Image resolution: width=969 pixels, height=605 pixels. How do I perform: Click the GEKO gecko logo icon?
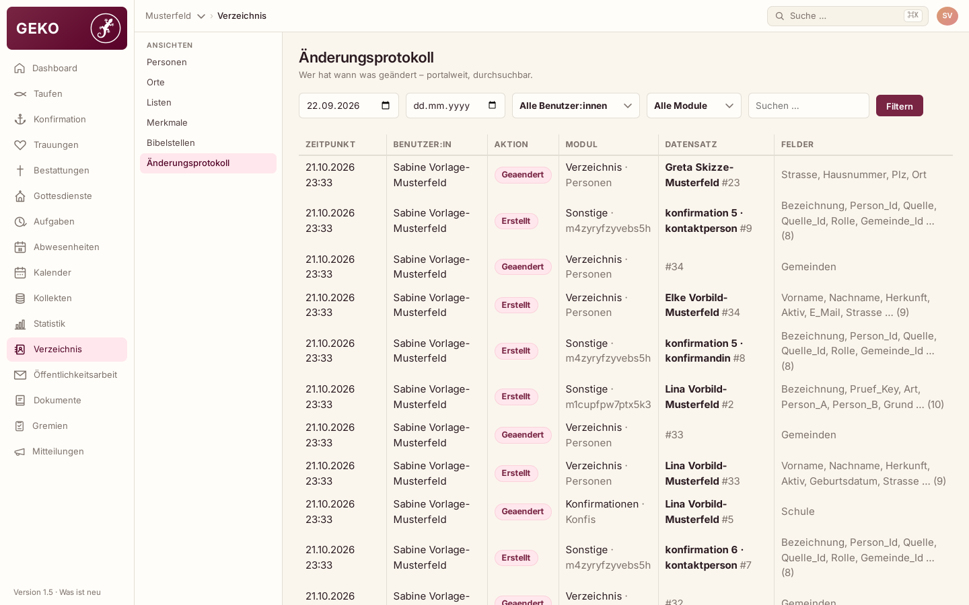click(106, 28)
